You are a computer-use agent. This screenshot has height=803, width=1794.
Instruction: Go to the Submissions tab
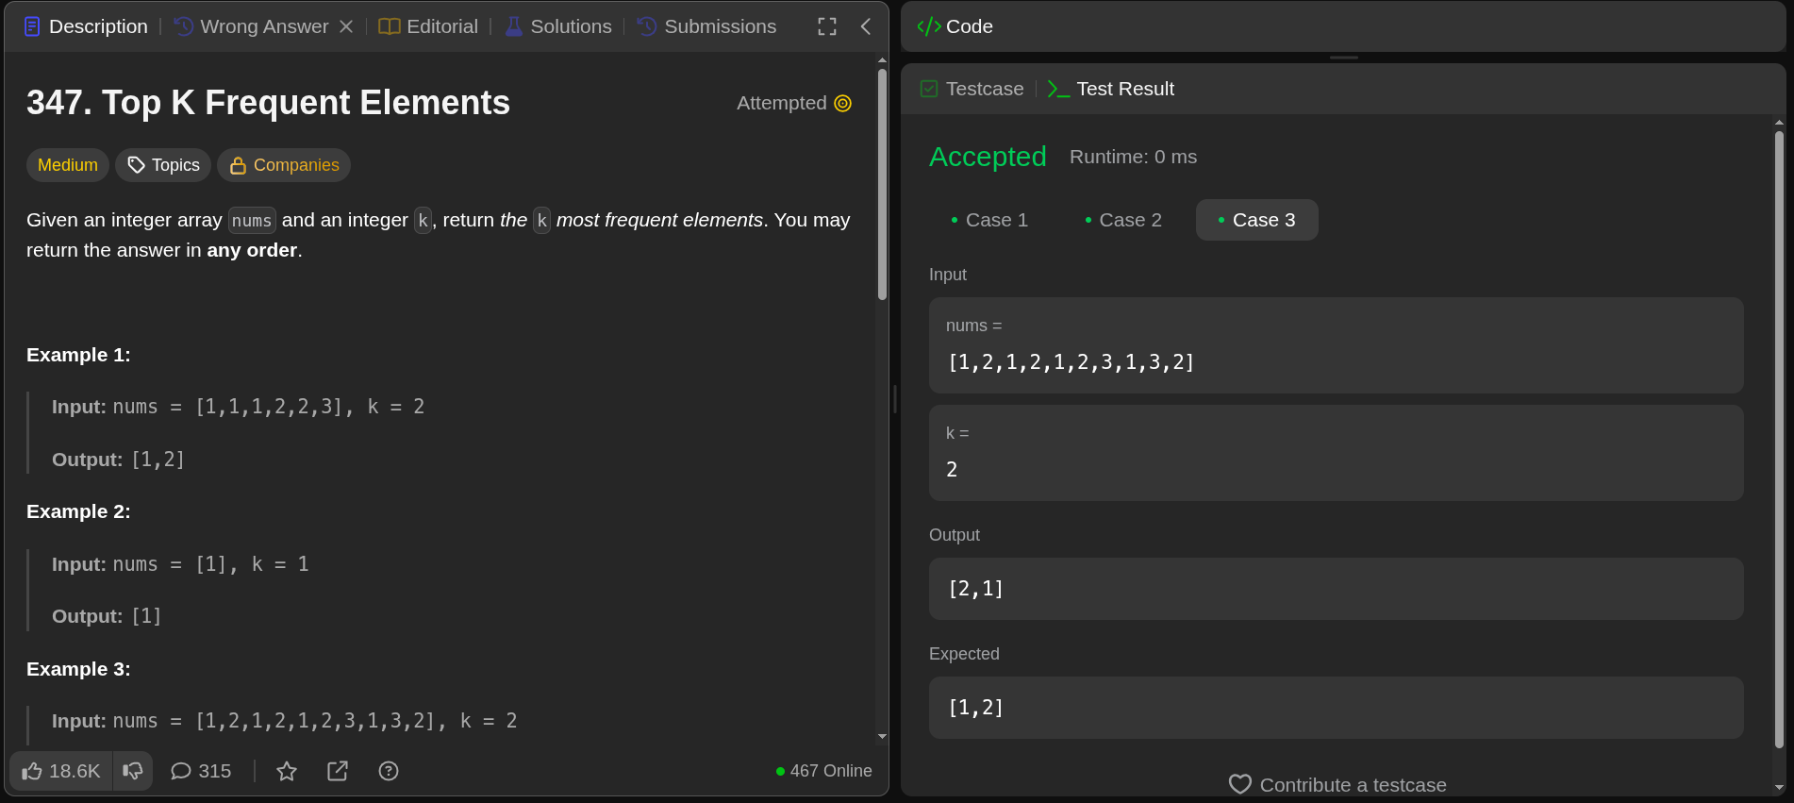706,26
